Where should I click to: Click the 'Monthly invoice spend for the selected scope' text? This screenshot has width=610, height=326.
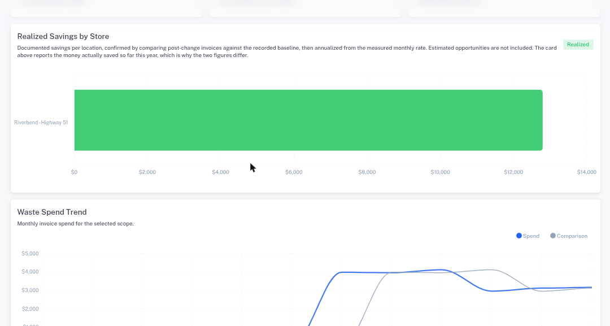[x=76, y=224]
